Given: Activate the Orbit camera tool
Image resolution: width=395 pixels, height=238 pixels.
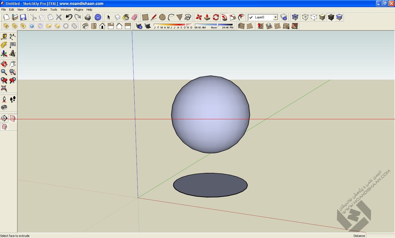Looking at the screenshot, I should click(x=4, y=64).
